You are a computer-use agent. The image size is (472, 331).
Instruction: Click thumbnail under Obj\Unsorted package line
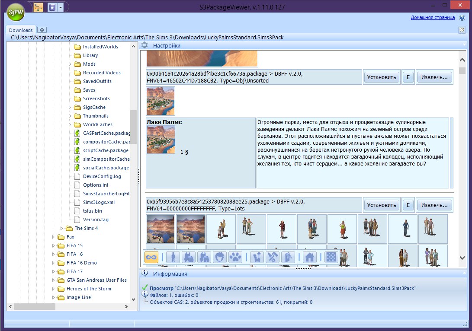click(161, 101)
